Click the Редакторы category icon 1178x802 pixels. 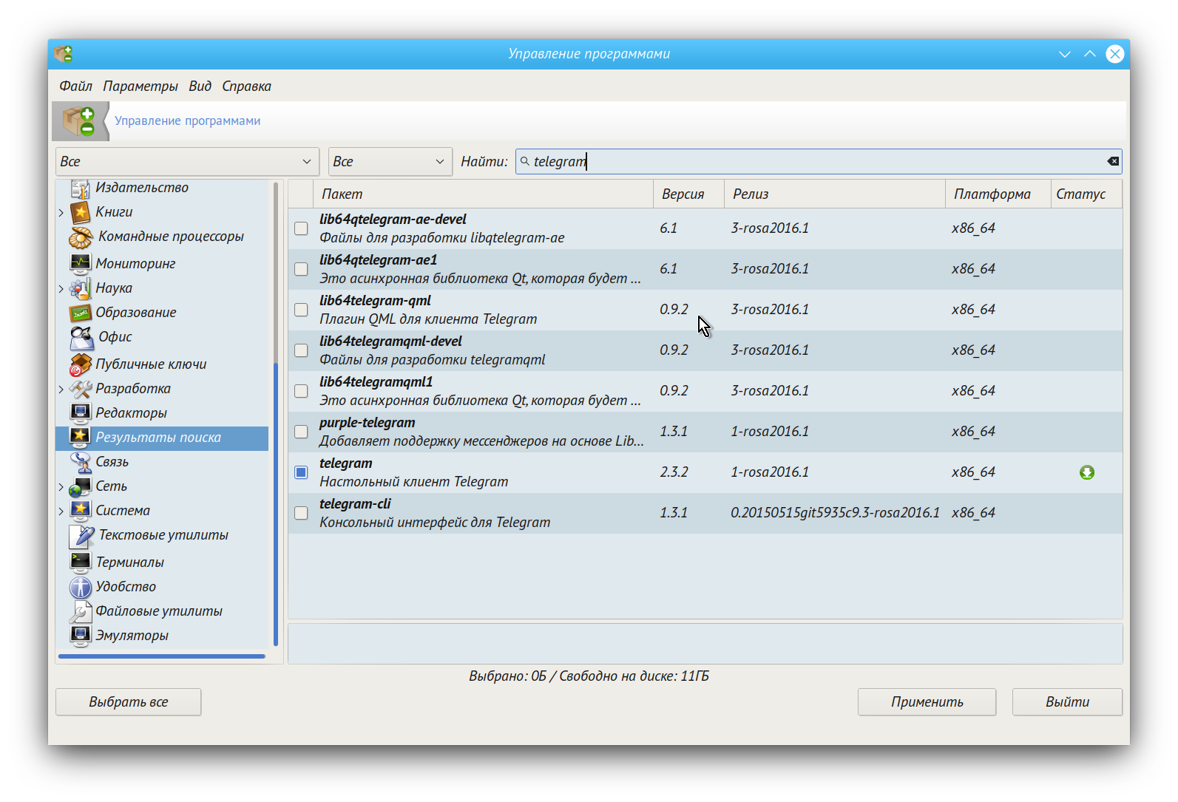click(80, 413)
